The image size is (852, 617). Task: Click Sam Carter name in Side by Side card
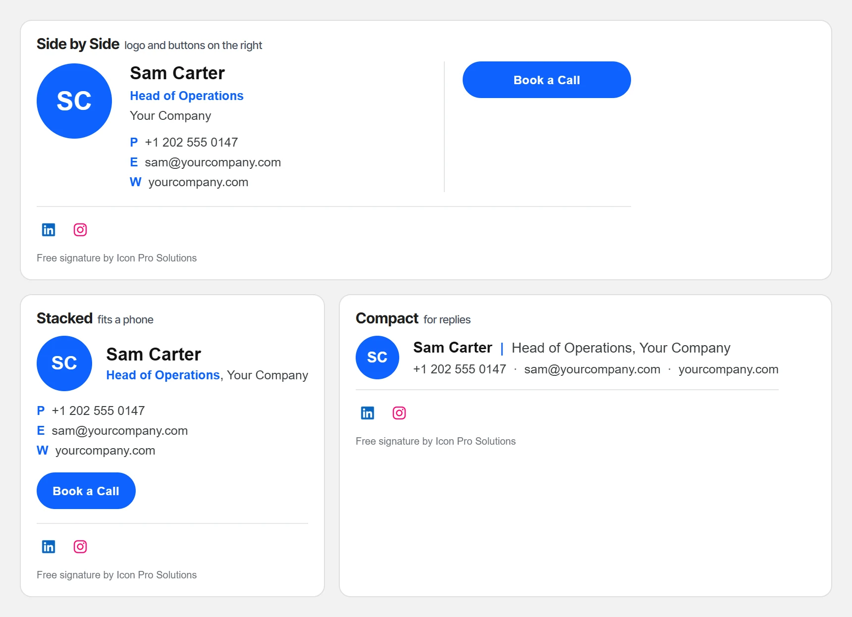tap(177, 73)
